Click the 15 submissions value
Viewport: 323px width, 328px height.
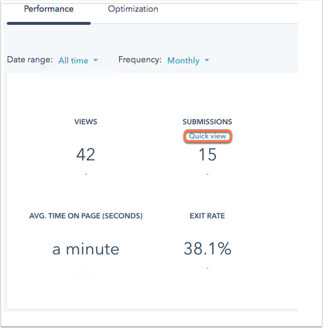coord(207,155)
